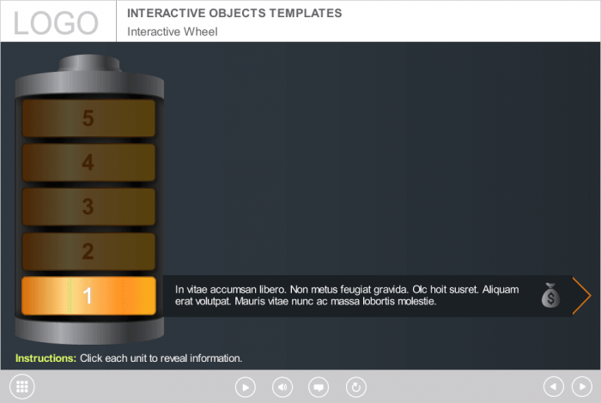
Task: Click the replay circular arrow icon
Action: pyautogui.click(x=355, y=388)
